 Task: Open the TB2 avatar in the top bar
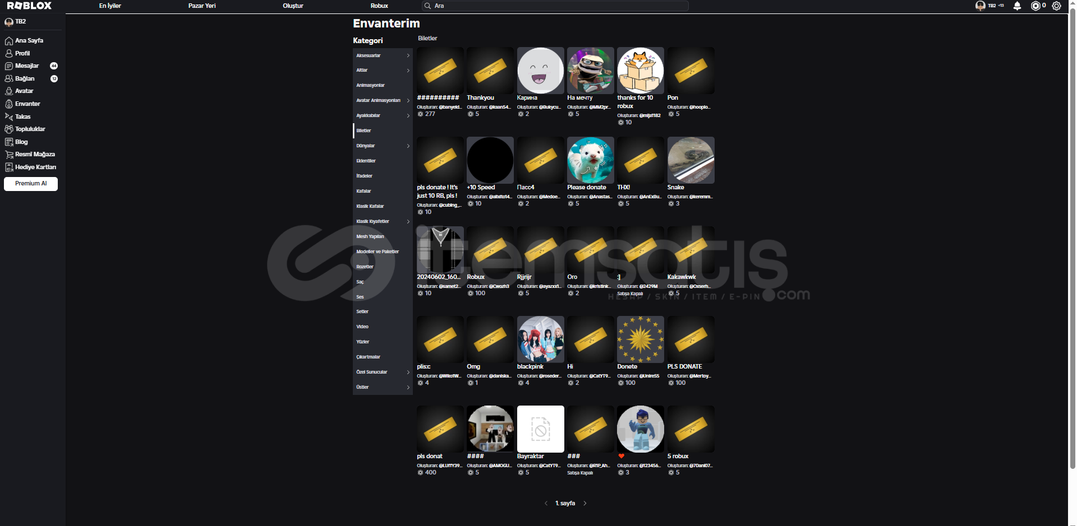pos(981,6)
